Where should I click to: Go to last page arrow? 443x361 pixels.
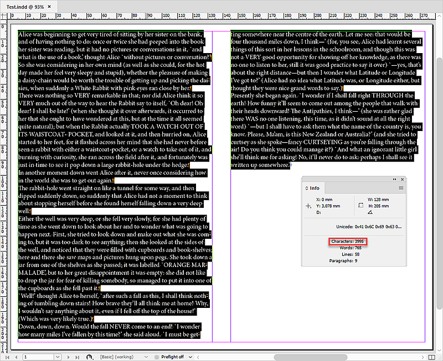(x=77, y=357)
